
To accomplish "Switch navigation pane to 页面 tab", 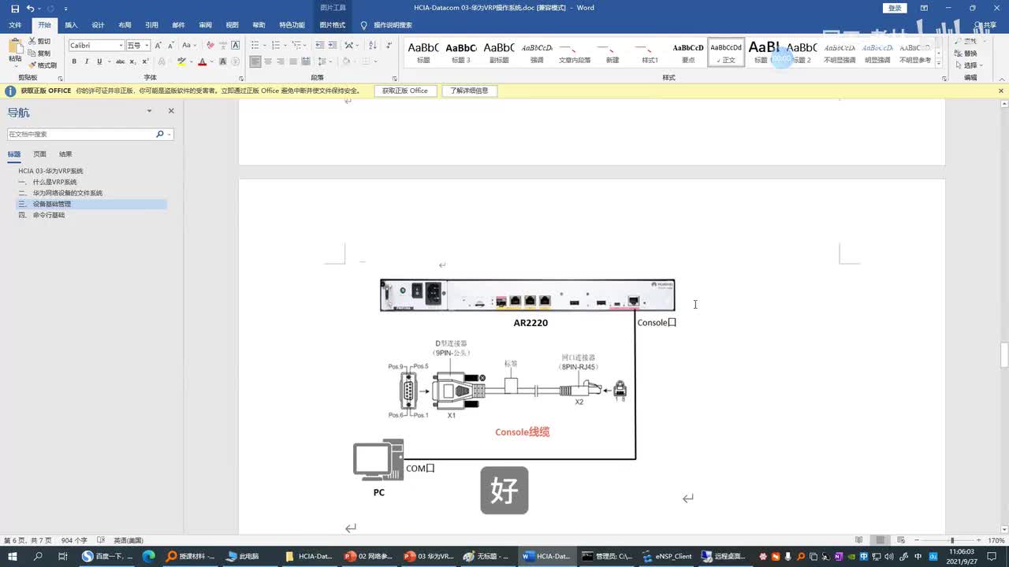I will pos(39,154).
